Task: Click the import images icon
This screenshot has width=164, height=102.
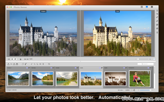Action: [8, 64]
